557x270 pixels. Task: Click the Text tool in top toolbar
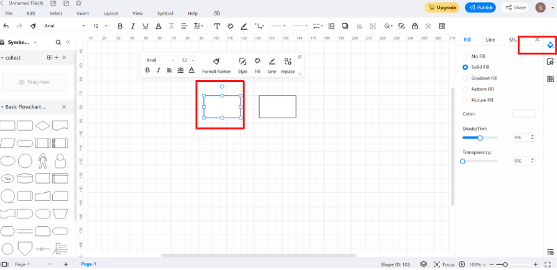click(x=217, y=26)
